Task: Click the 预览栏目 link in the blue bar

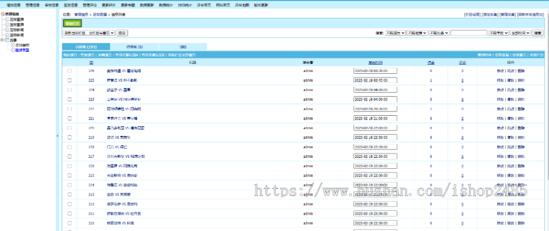Action: click(536, 55)
